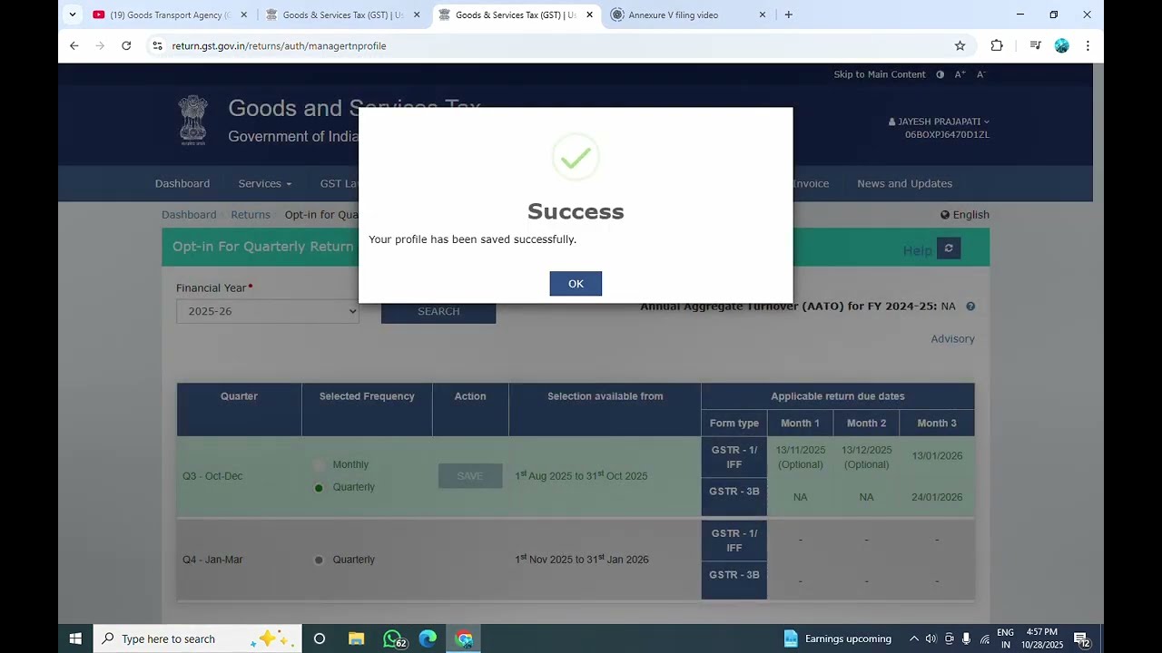The width and height of the screenshot is (1162, 653).
Task: Select Monthly frequency for Q3
Action: (319, 464)
